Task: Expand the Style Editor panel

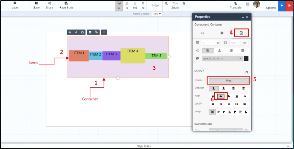Action: click(x=288, y=146)
